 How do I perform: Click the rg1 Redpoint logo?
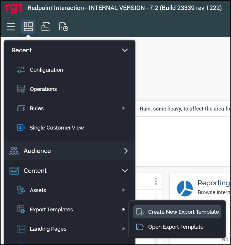pyautogui.click(x=13, y=8)
